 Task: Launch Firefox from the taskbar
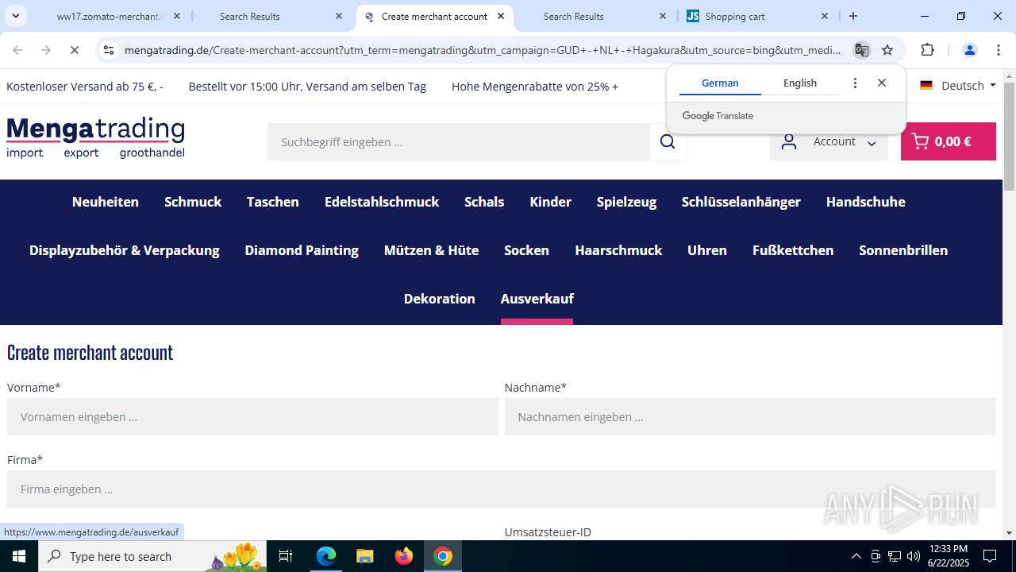pyautogui.click(x=404, y=556)
